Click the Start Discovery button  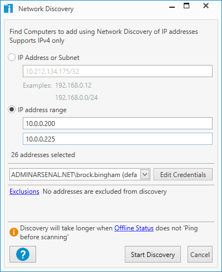pos(153,254)
